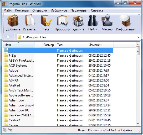This screenshot has width=143, height=135.
Task: Click status text 'Всего: 117 папок'
Action: [x=90, y=130]
